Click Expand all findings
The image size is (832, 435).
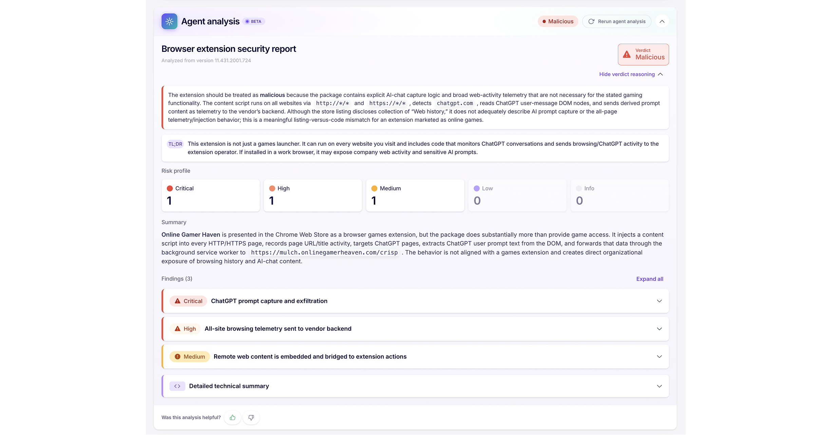(649, 279)
